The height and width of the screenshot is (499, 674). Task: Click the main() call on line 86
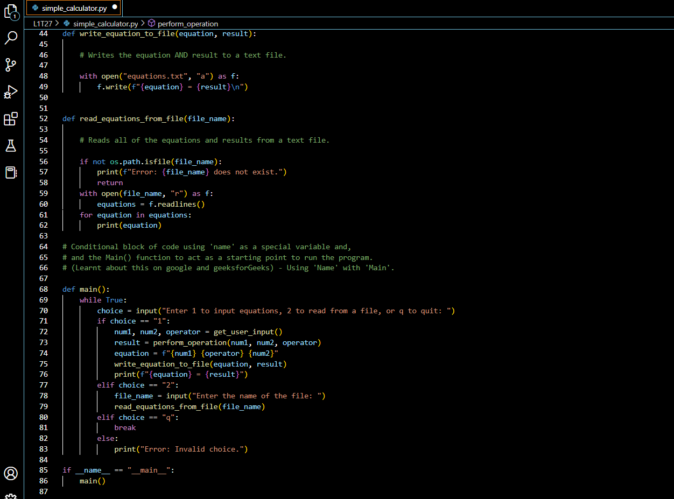click(92, 481)
